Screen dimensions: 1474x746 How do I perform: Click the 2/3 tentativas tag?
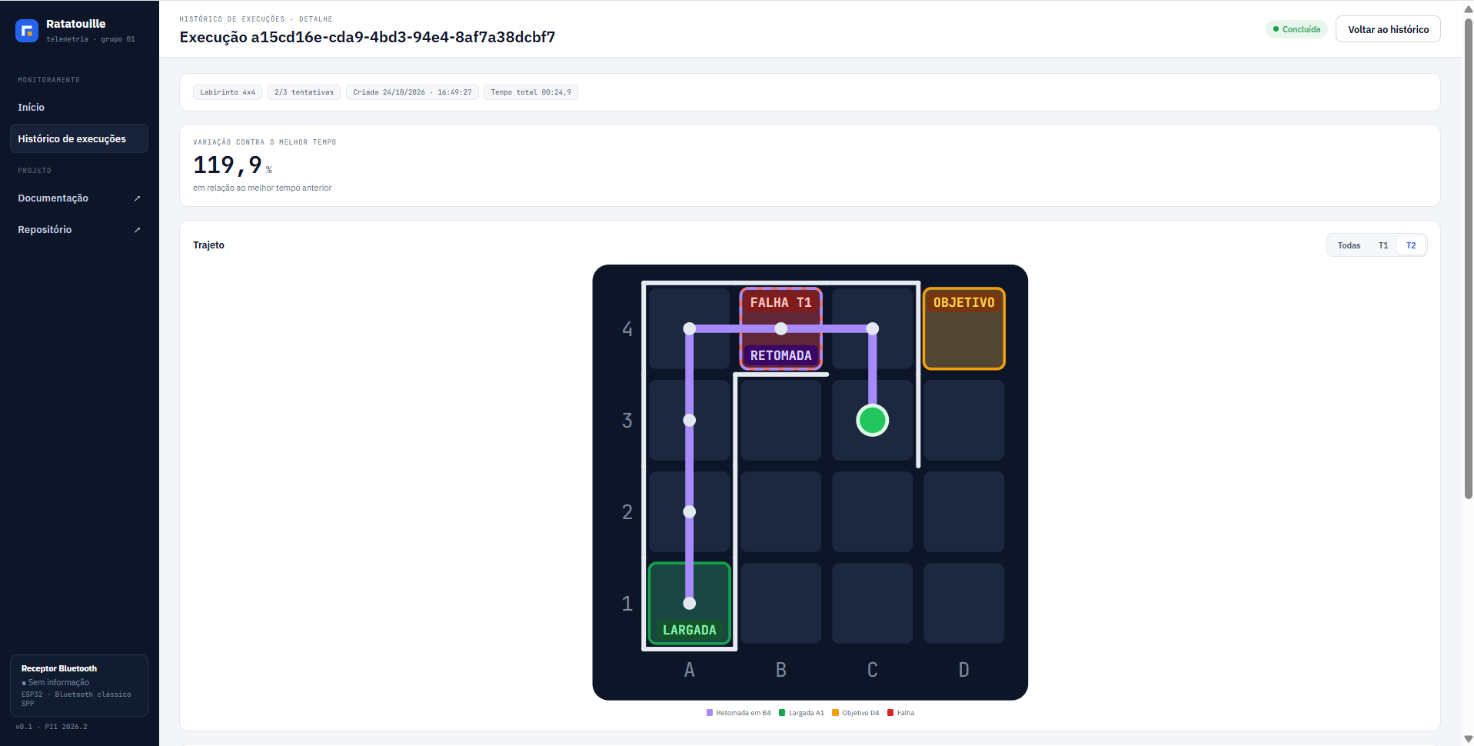coord(304,92)
